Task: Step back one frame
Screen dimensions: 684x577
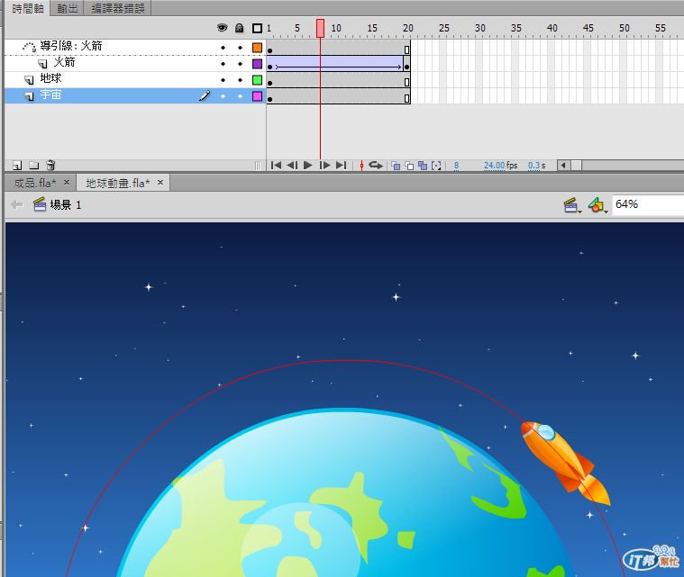Action: 292,165
